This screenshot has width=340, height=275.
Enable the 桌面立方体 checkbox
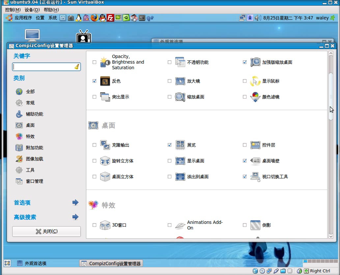coord(94,177)
